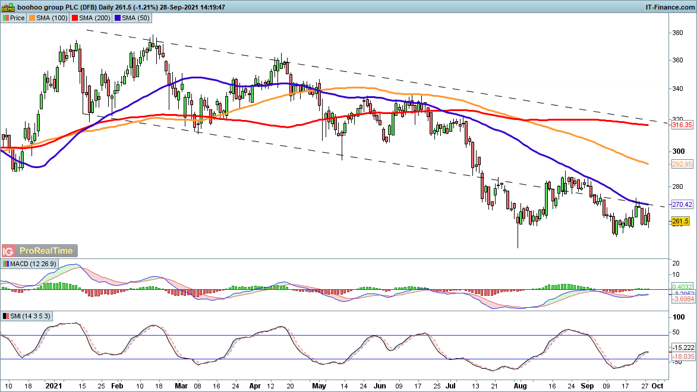Click the Aug date axis label

(520, 386)
